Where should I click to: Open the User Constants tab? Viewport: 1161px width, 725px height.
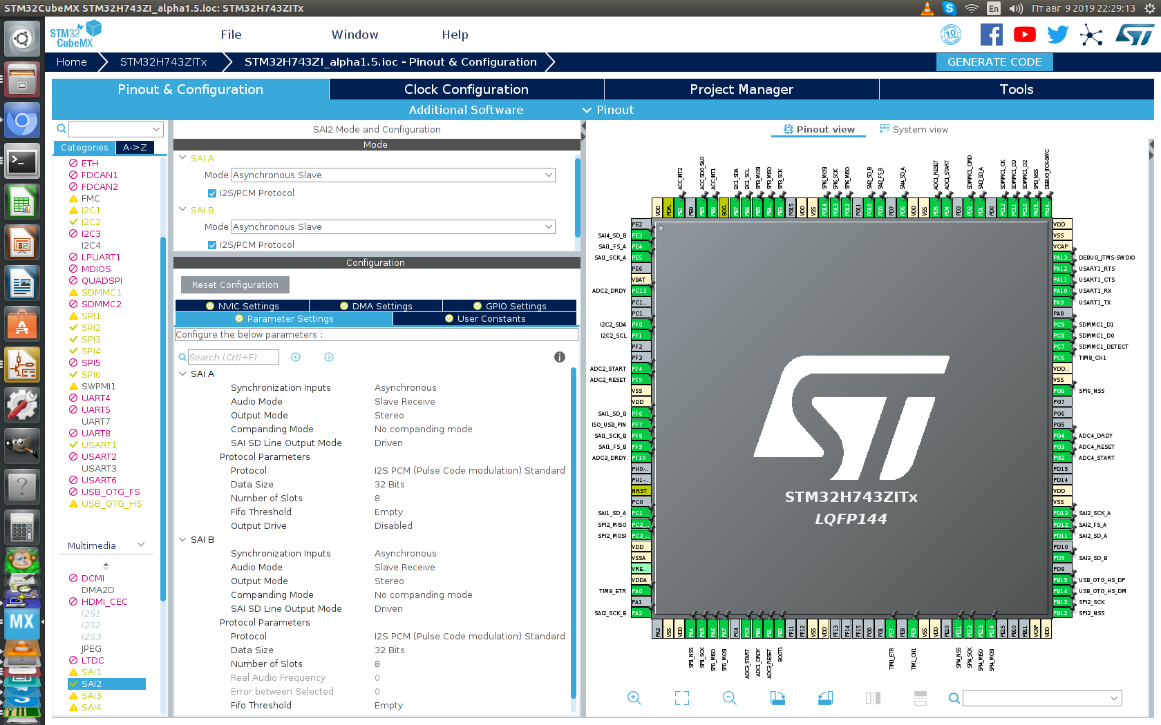[485, 319]
